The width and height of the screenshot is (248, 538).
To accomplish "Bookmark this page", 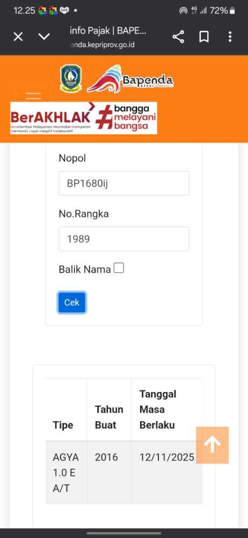I will coord(204,37).
